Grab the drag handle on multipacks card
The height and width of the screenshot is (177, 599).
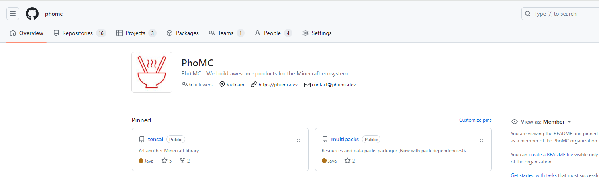(481, 140)
